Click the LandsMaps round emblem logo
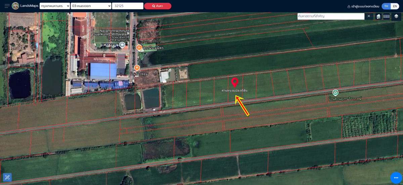The height and width of the screenshot is (185, 403). click(15, 6)
